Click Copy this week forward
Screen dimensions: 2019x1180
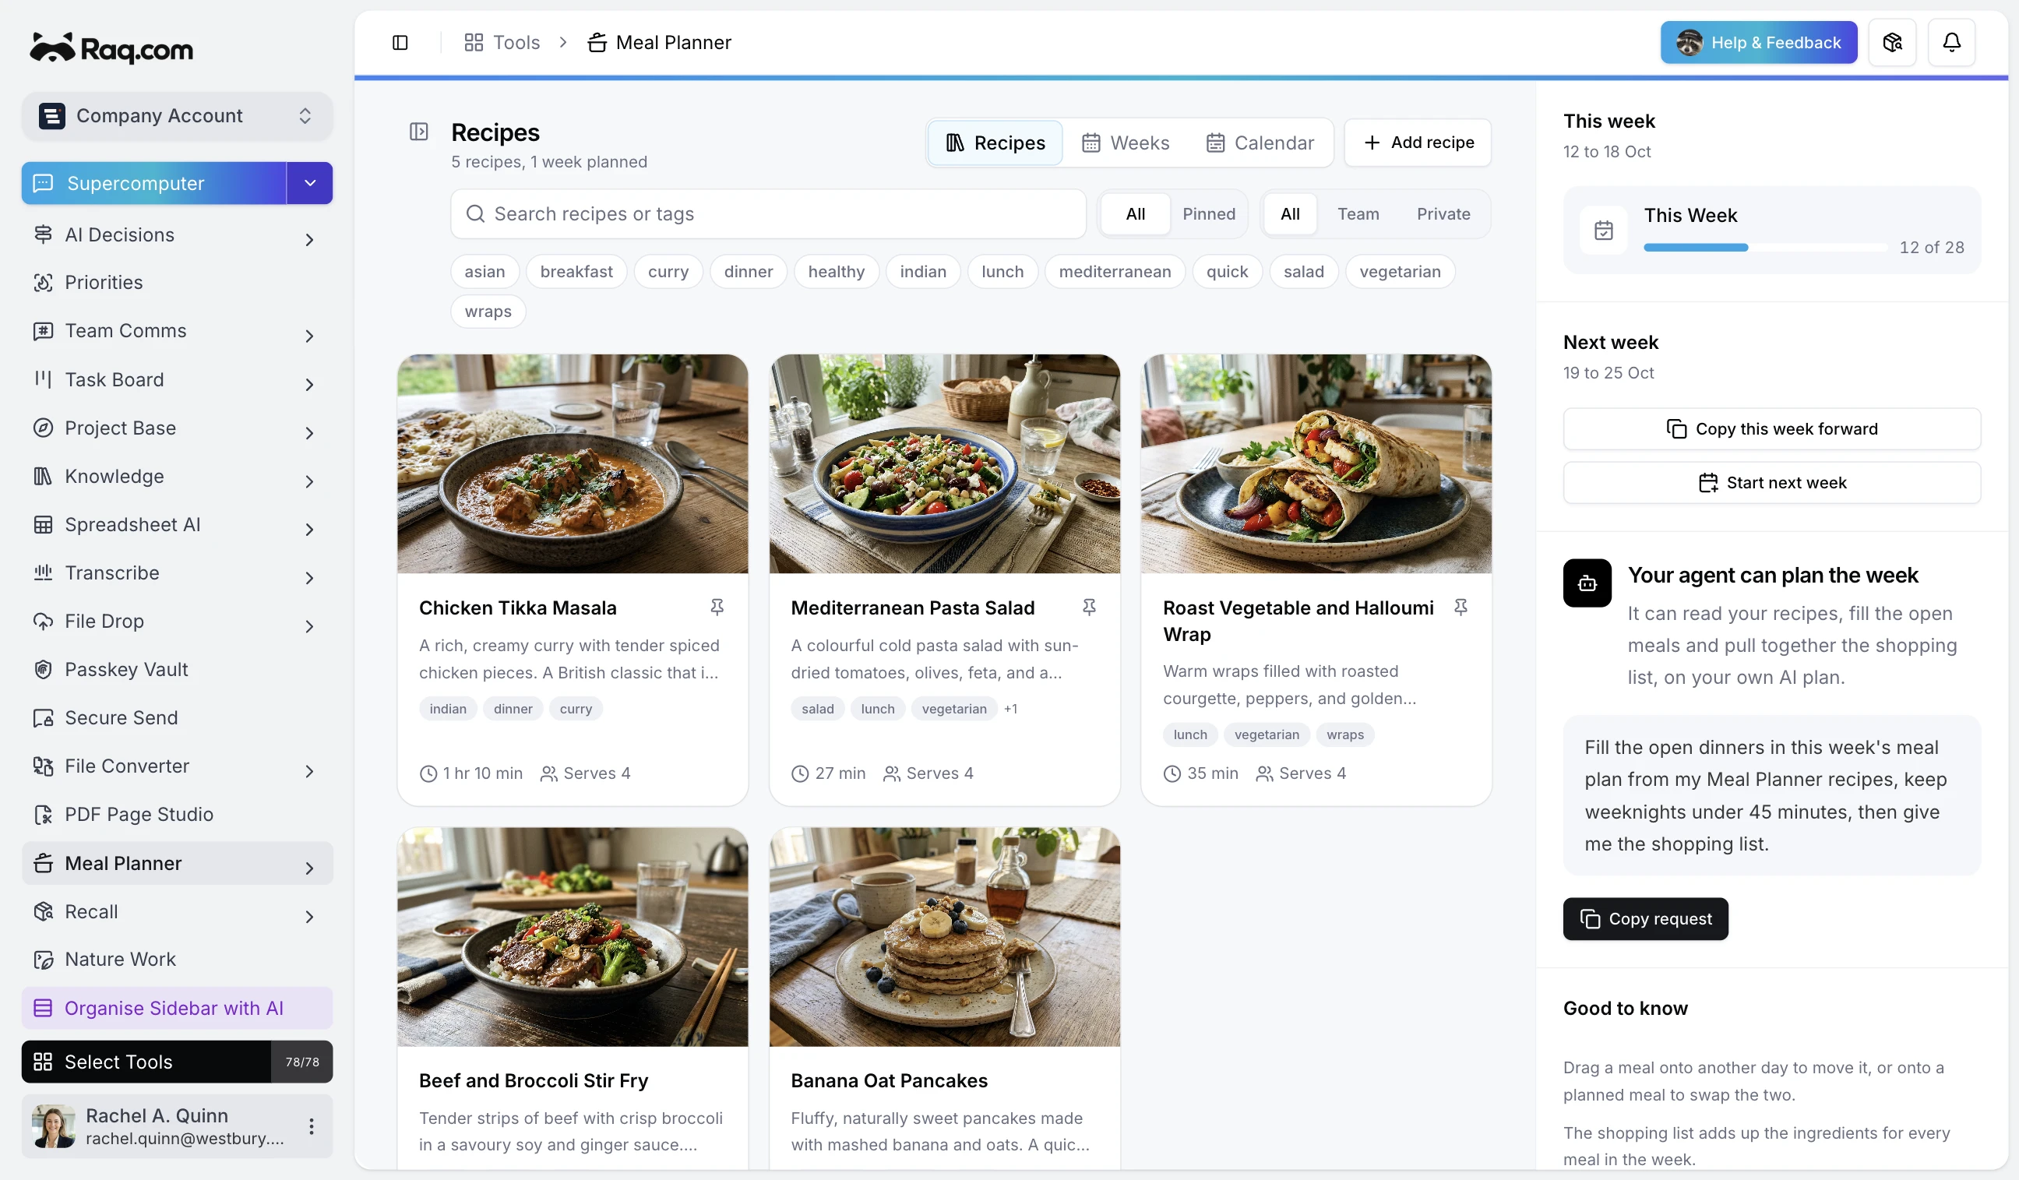coord(1771,429)
